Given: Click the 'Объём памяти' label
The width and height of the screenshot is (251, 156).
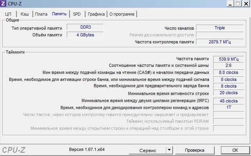Looking at the screenshot, I should [x=47, y=35].
